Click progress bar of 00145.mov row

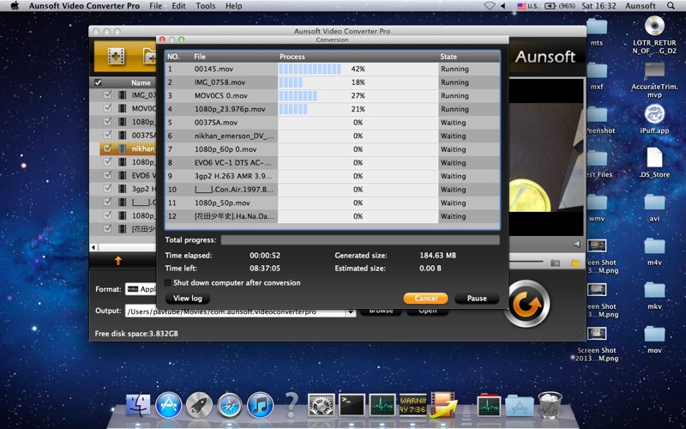click(358, 69)
